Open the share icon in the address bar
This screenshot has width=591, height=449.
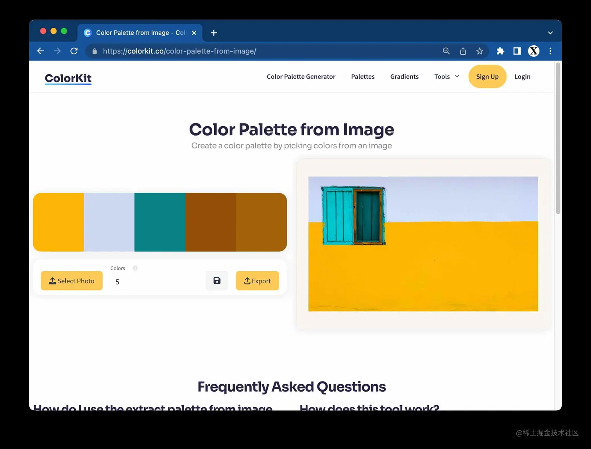coord(463,51)
